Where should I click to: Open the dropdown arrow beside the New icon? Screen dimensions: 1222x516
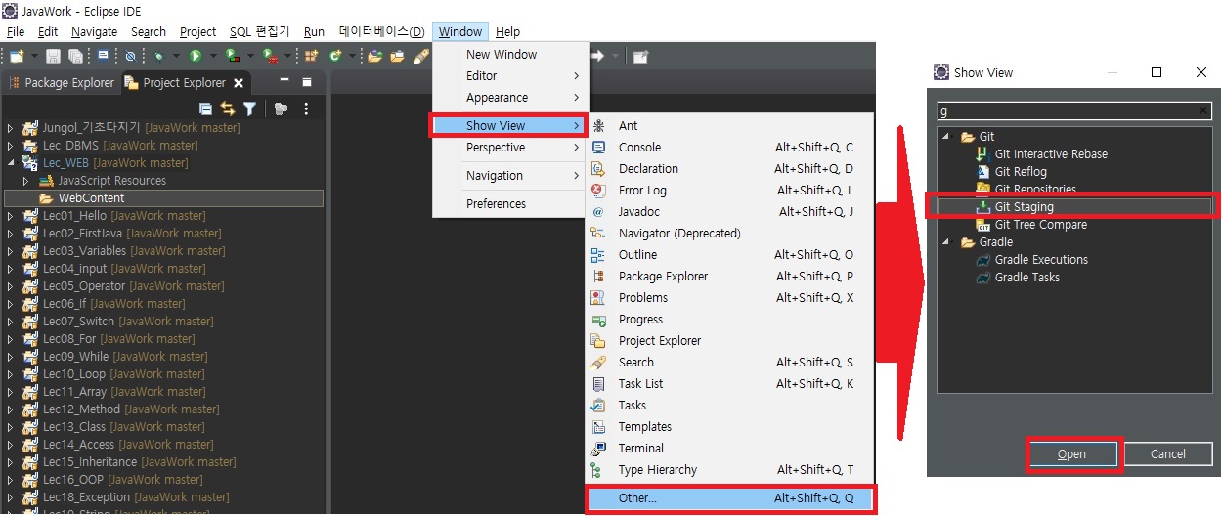coord(34,56)
